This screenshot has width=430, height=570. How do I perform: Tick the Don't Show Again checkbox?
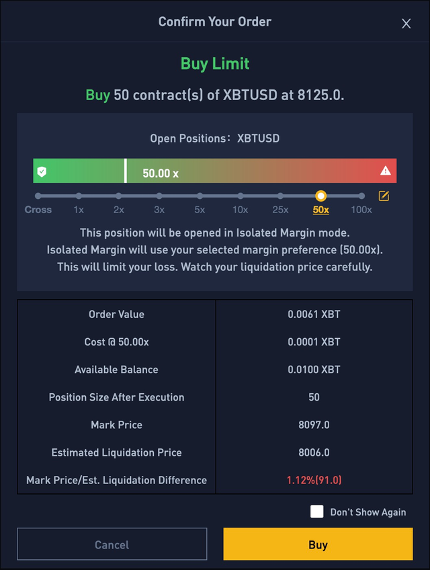pos(317,512)
